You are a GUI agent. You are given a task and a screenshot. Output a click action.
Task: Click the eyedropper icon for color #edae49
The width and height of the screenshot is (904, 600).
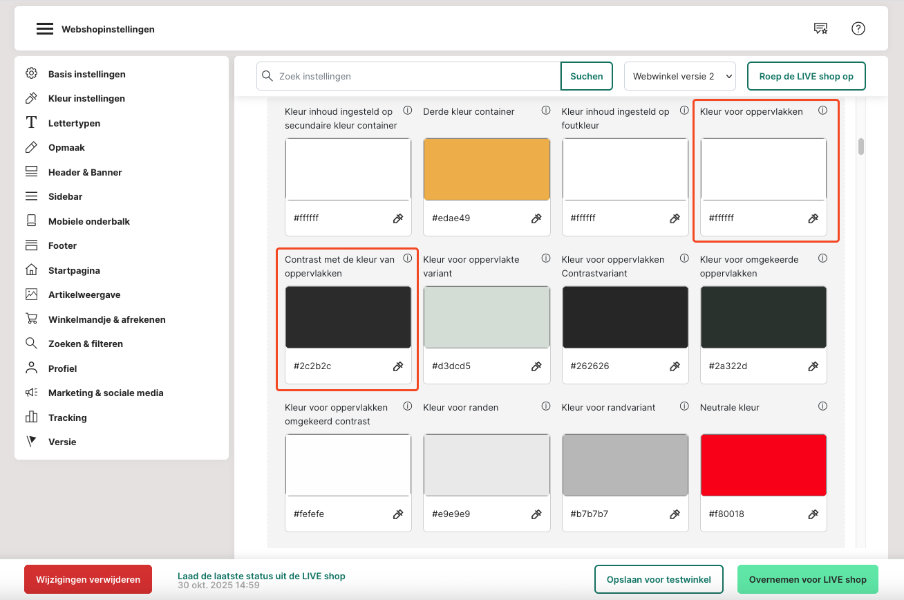tap(536, 218)
